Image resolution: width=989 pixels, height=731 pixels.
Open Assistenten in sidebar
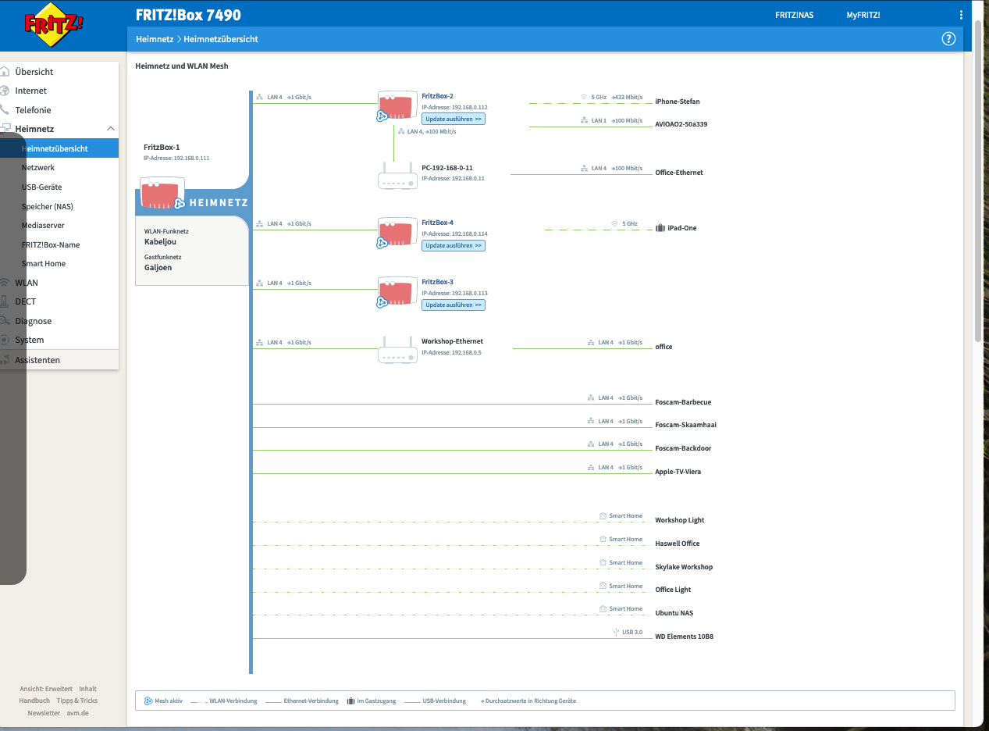37,360
